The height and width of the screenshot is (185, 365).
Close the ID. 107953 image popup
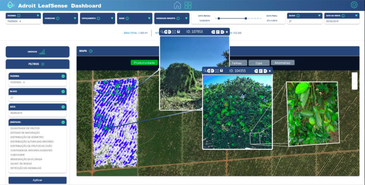(227, 32)
